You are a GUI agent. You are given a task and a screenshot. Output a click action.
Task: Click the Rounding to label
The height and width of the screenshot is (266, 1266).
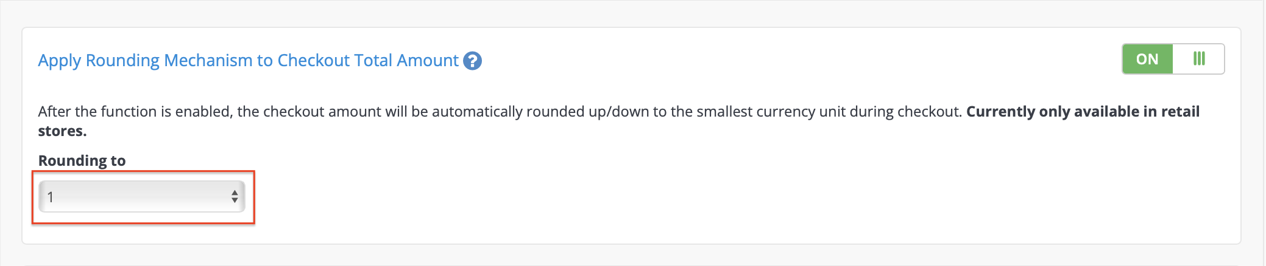click(x=82, y=160)
